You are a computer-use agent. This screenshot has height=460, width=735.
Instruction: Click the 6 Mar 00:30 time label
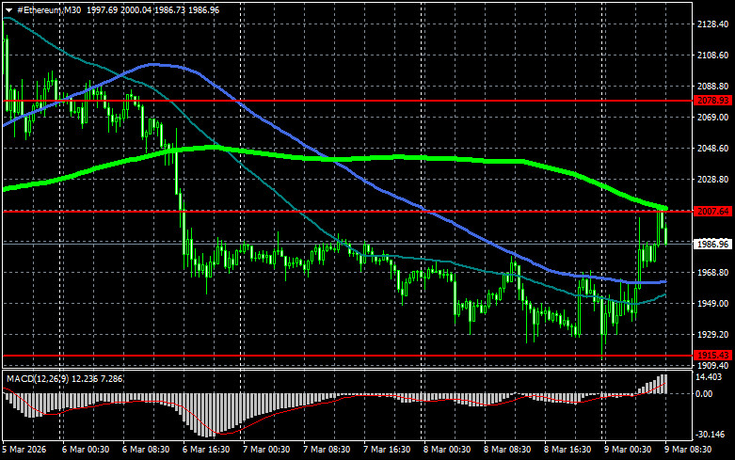click(86, 450)
